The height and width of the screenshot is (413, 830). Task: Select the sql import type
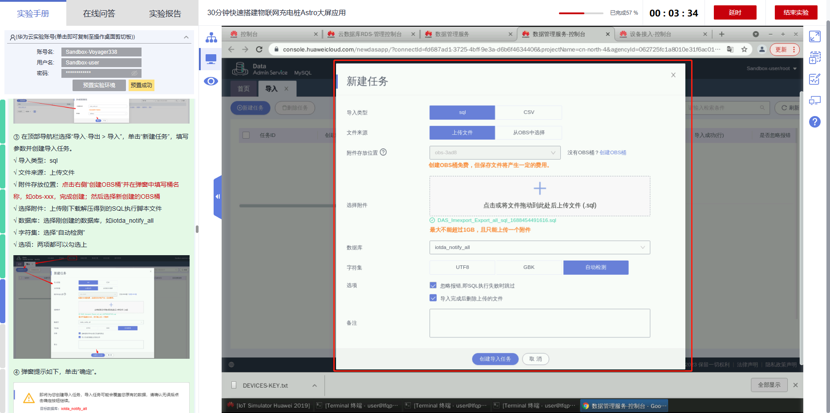tap(462, 112)
